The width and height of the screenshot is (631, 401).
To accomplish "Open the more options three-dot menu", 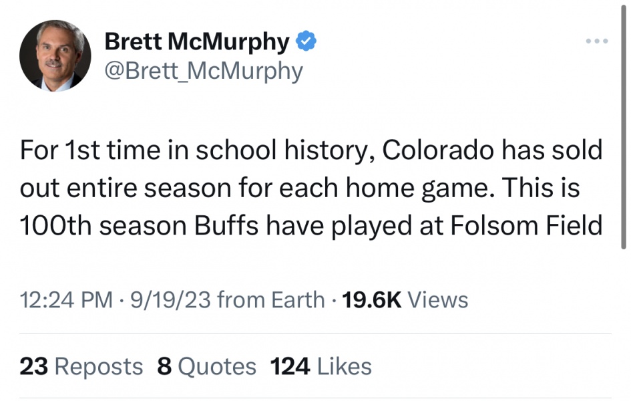I will click(x=596, y=41).
